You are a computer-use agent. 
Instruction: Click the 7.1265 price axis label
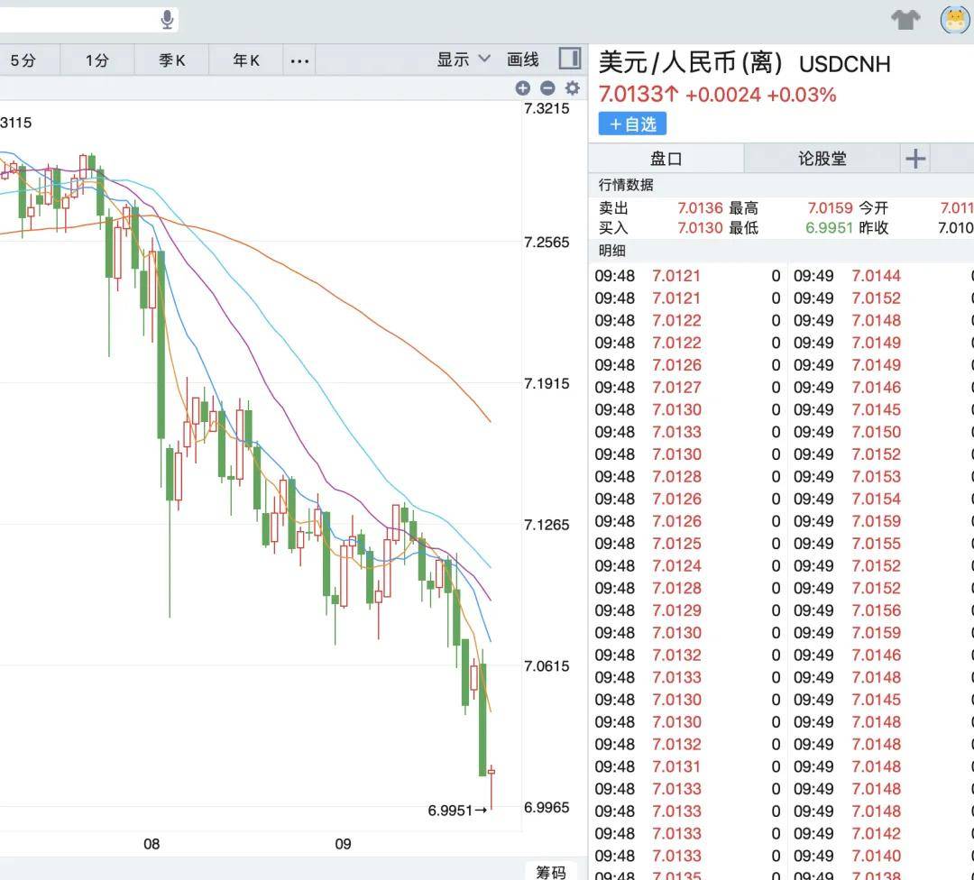[x=547, y=525]
